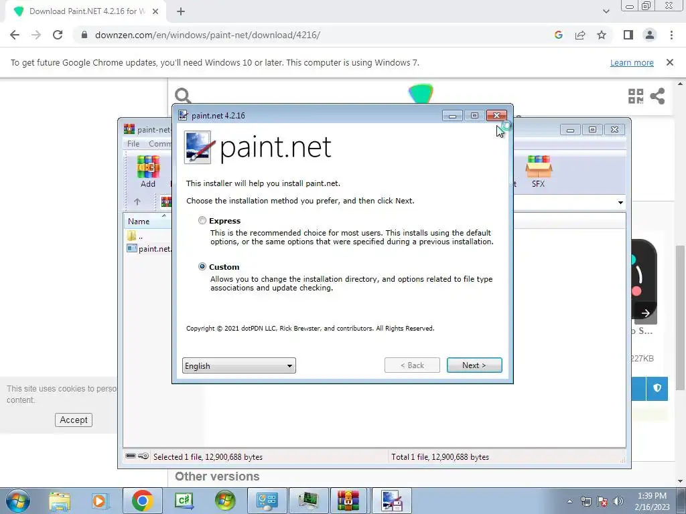This screenshot has height=514, width=686.
Task: Click the shield icon on blue button
Action: [x=657, y=388]
